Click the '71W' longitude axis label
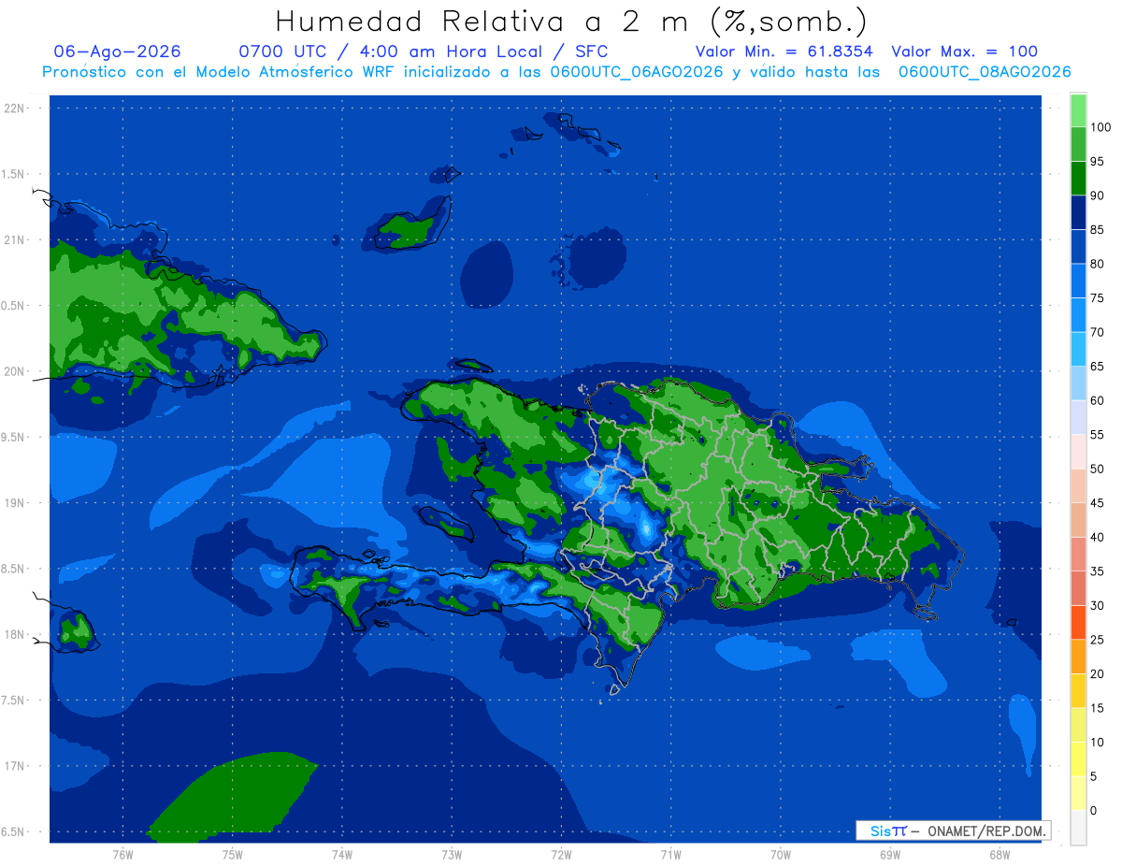 670,855
